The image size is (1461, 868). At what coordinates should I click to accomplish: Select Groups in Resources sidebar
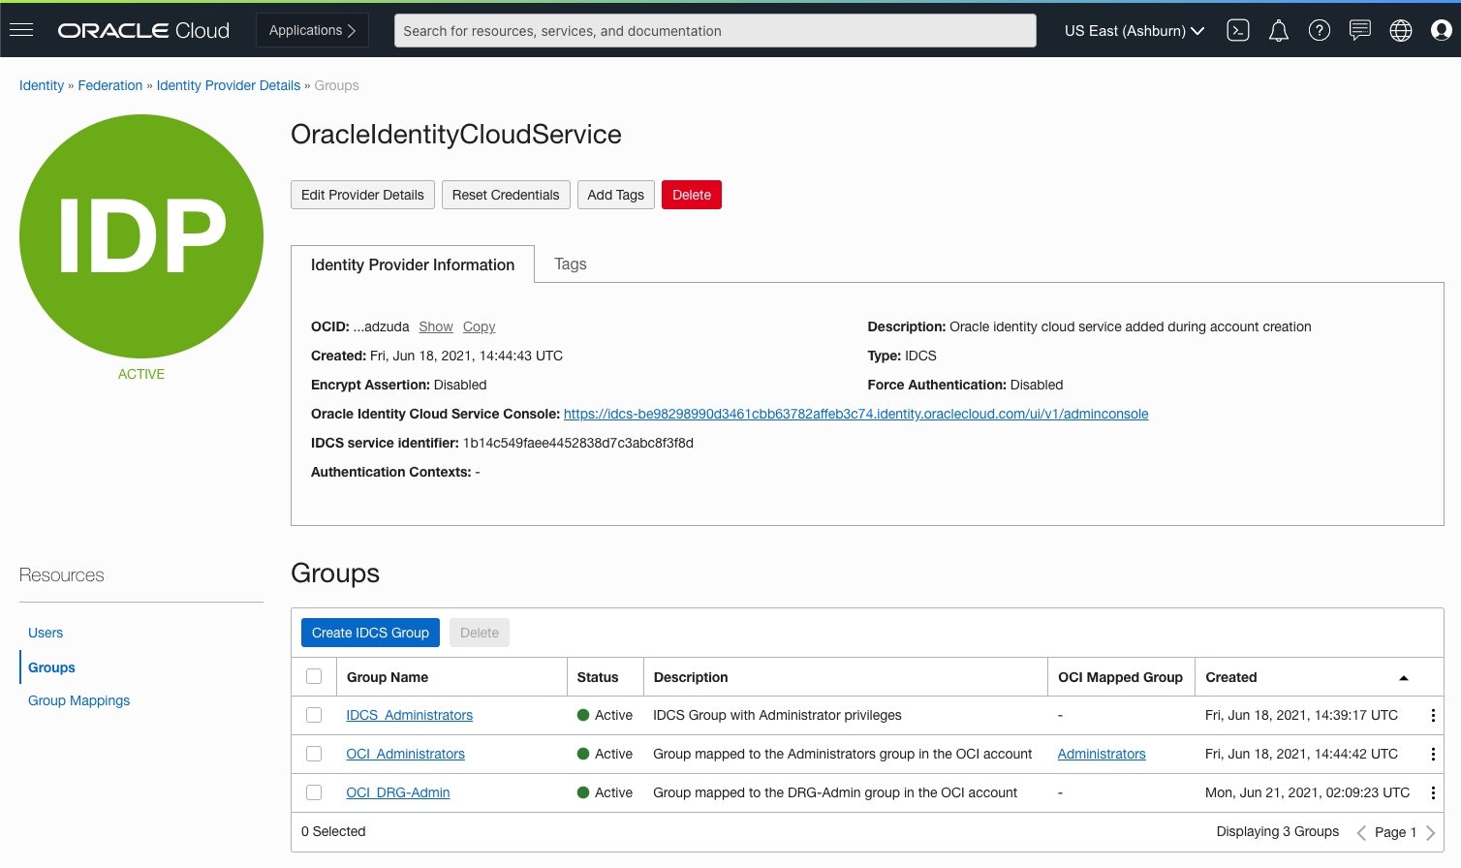(51, 667)
